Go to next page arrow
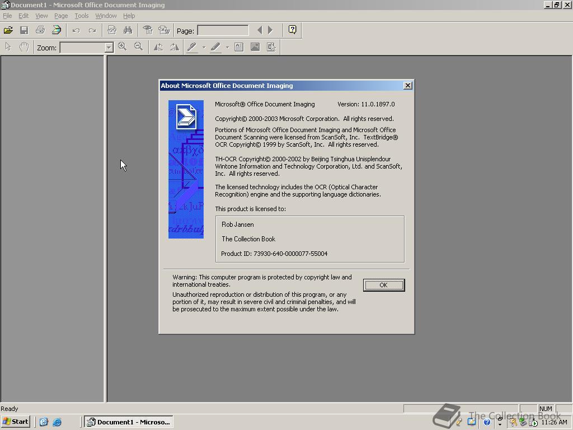Viewport: 573px width, 430px height. (270, 30)
